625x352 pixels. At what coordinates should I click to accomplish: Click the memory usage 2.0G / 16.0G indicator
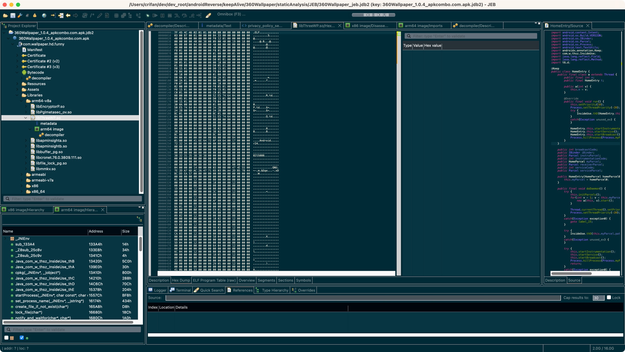603,348
